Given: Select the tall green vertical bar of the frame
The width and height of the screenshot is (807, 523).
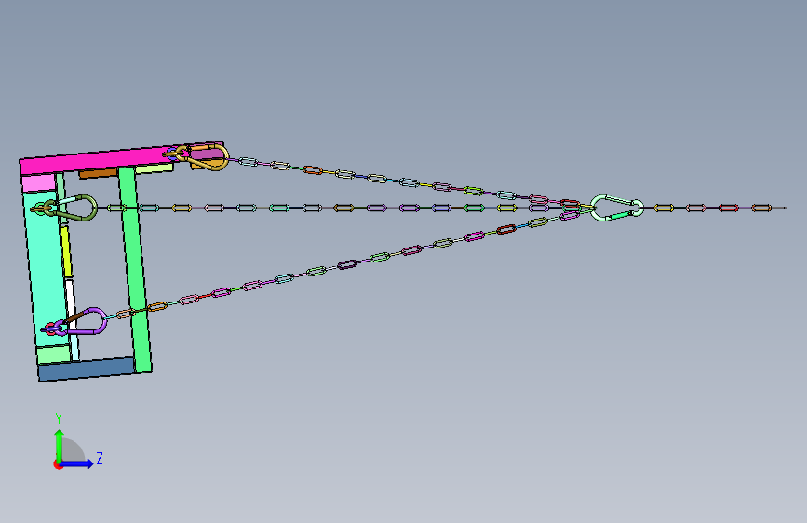Looking at the screenshot, I should tap(136, 269).
